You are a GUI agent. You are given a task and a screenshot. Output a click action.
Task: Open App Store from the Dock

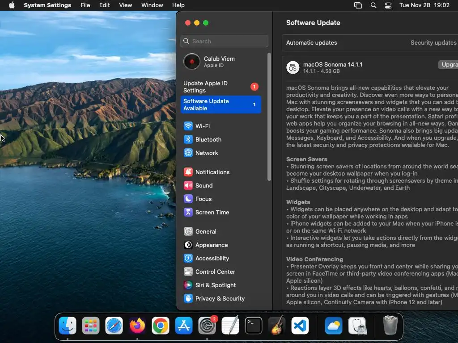tap(184, 326)
